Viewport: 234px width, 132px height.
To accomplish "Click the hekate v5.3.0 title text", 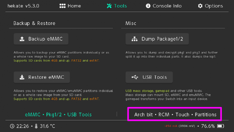I will pos(23,6).
